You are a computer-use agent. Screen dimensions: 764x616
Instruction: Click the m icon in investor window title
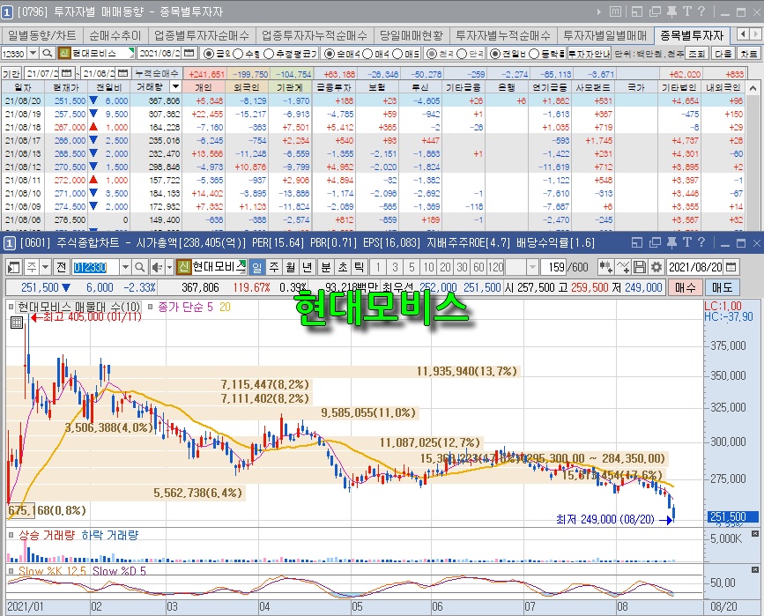click(x=615, y=11)
